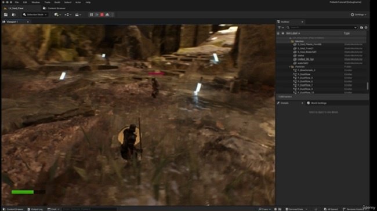Viewport: 377px width, 211px height.
Task: Select the Details panel tab
Action: pos(285,103)
